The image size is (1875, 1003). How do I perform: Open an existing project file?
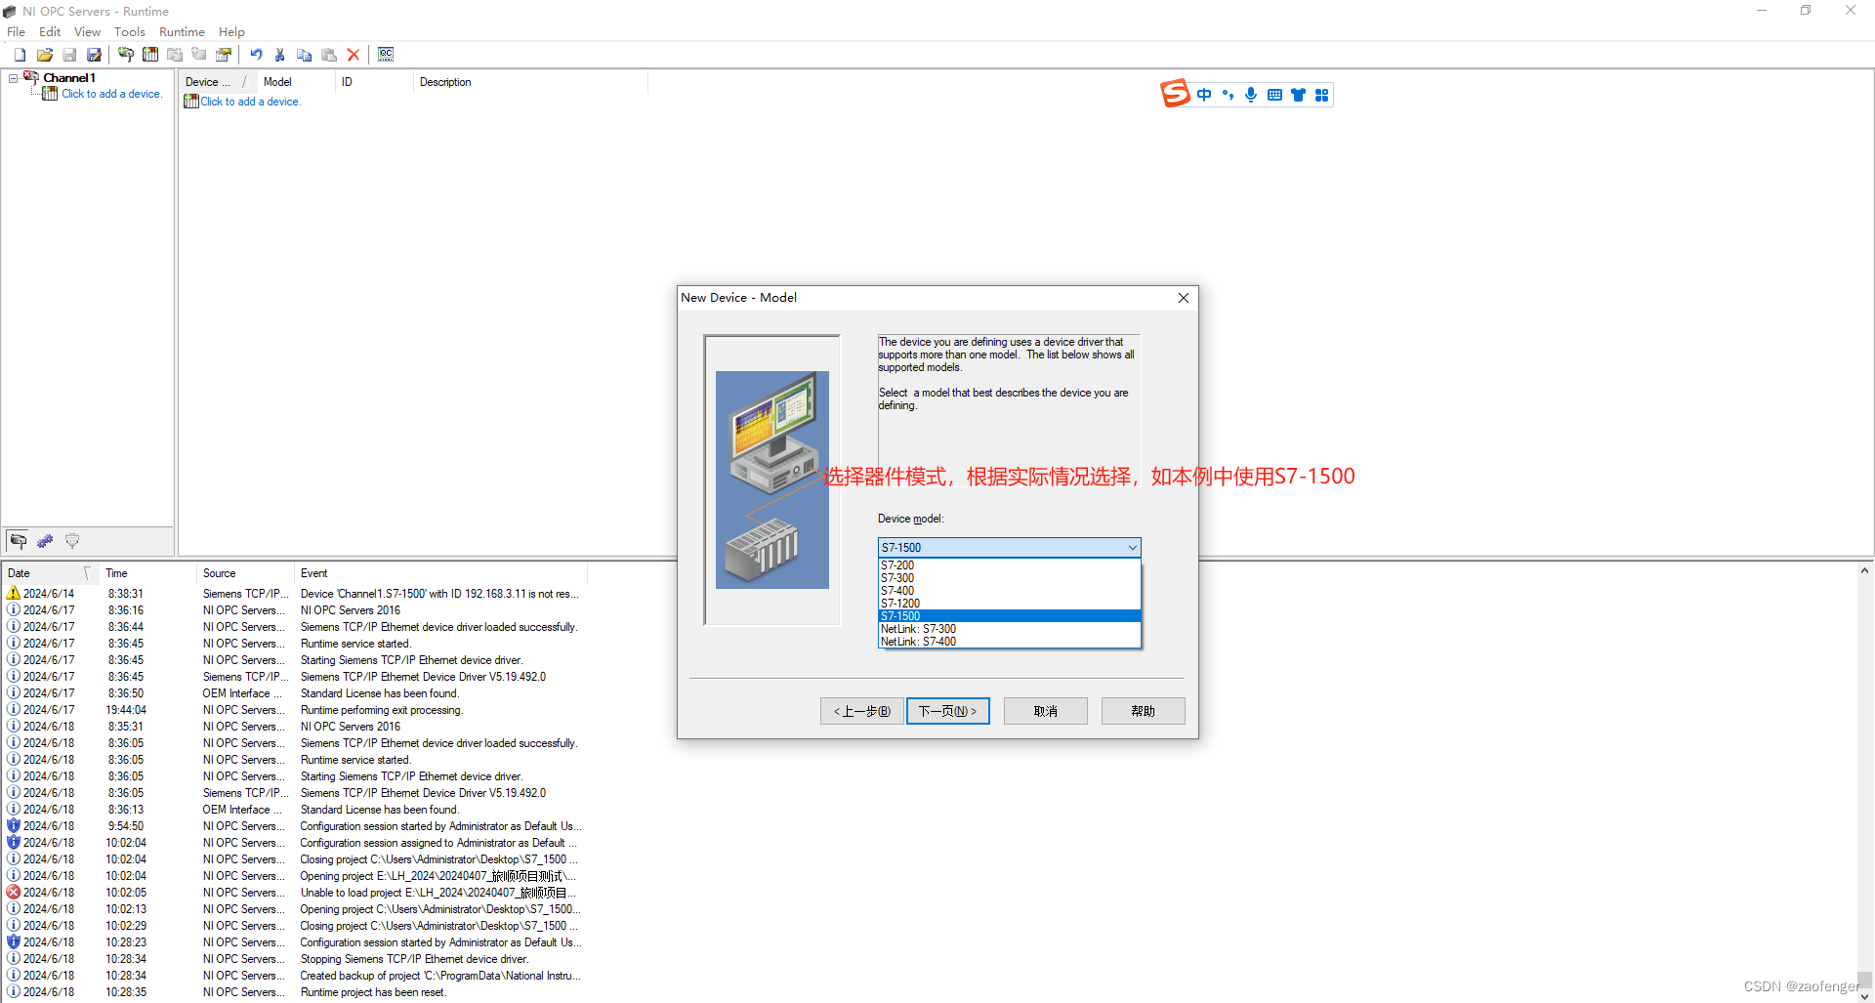point(45,55)
